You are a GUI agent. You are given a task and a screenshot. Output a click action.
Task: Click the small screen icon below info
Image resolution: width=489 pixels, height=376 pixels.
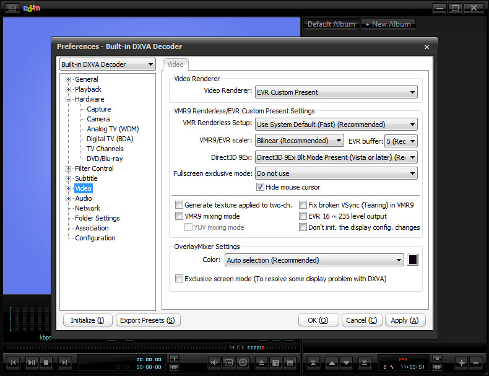(174, 367)
